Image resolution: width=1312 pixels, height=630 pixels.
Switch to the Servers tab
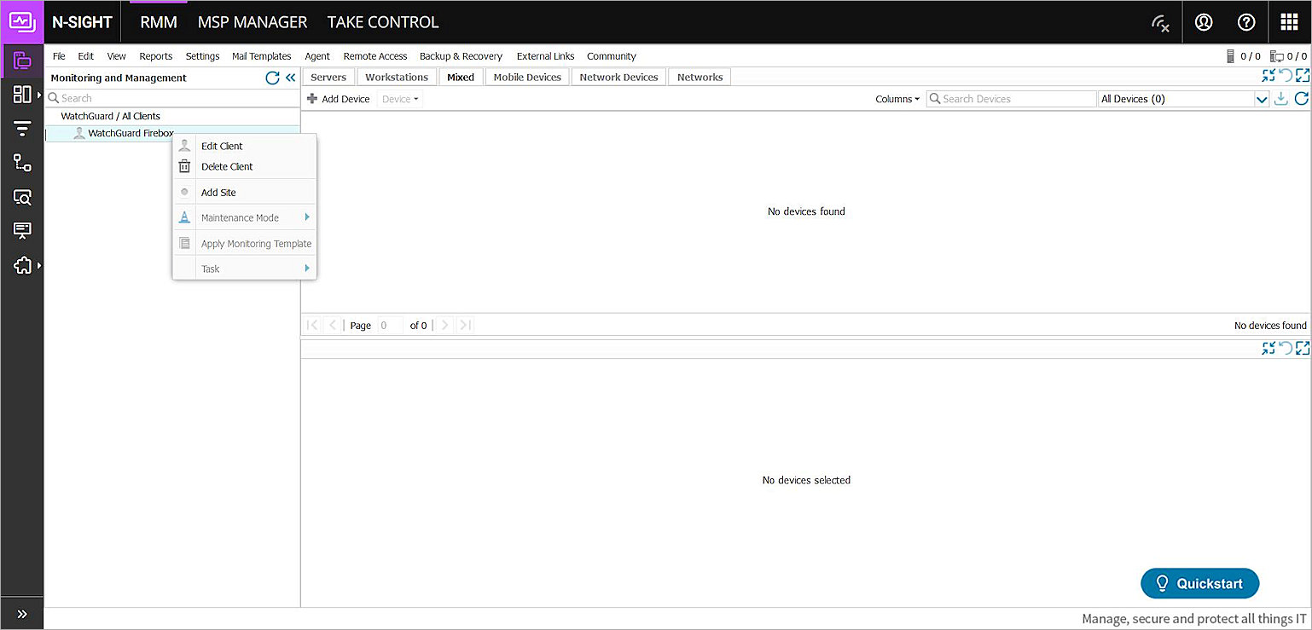coord(328,77)
